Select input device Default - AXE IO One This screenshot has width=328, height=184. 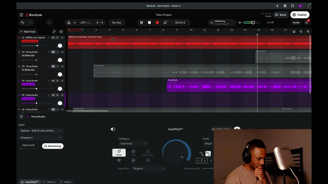tap(41, 131)
